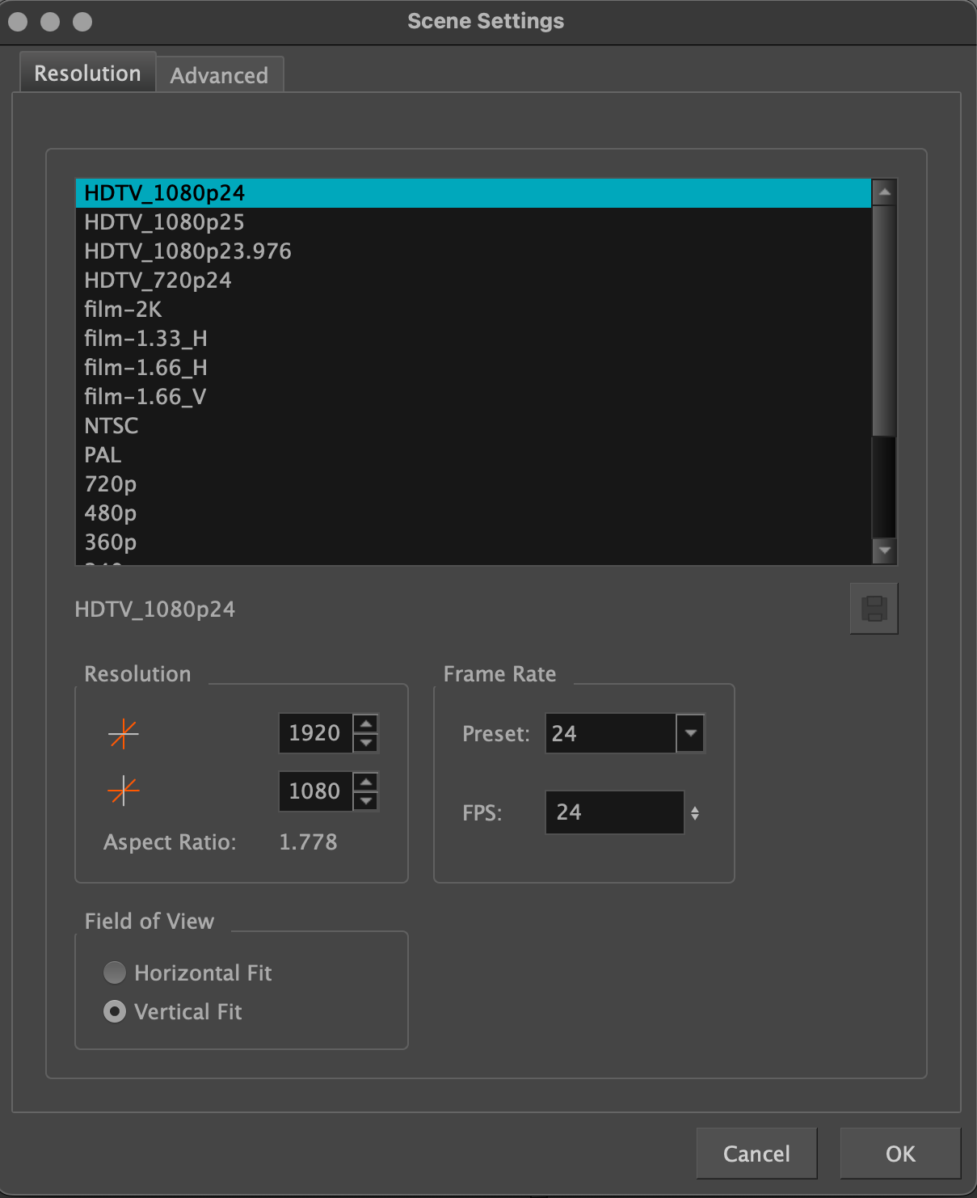Image resolution: width=977 pixels, height=1198 pixels.
Task: Click the FPS input field
Action: tap(614, 812)
